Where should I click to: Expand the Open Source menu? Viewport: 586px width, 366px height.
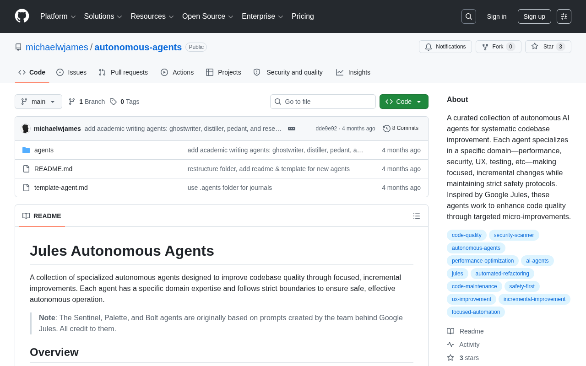[208, 16]
